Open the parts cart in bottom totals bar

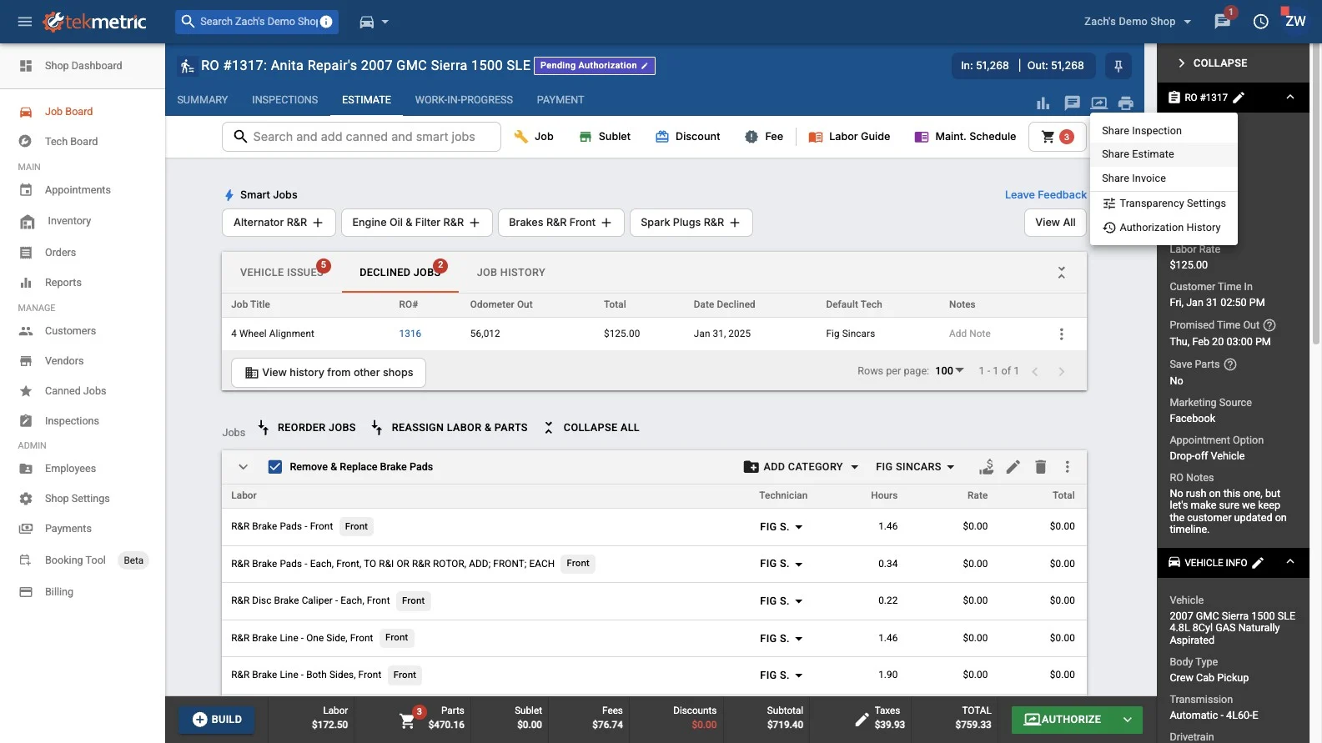[408, 720]
